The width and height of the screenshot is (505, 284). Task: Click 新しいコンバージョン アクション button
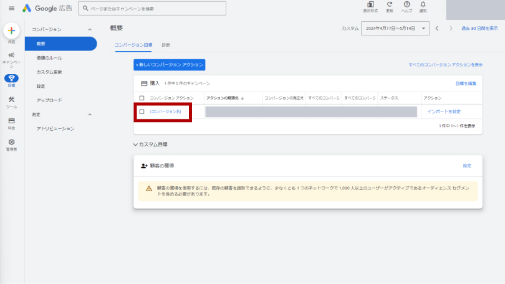click(169, 64)
